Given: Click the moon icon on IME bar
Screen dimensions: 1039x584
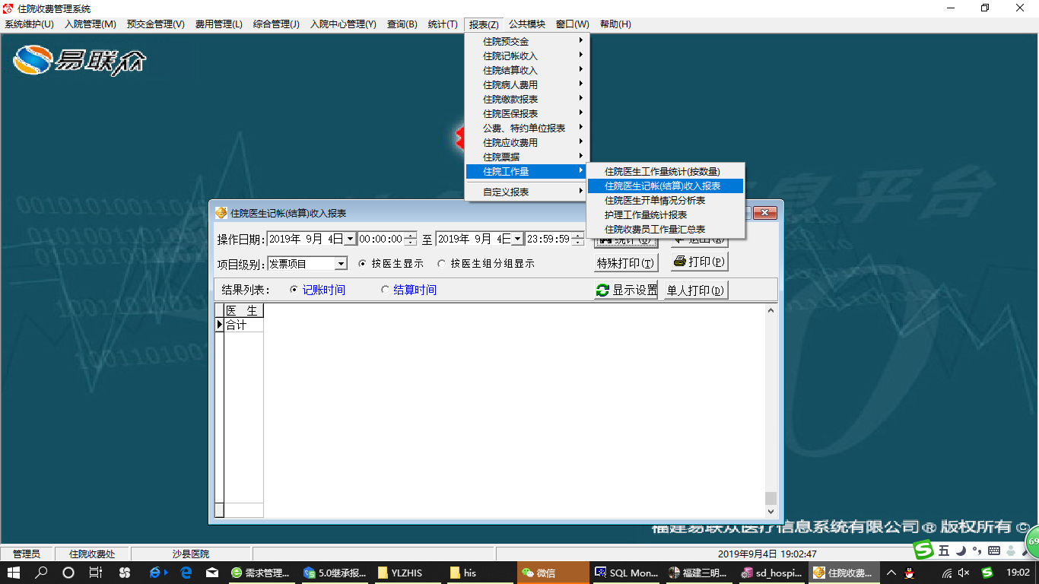Looking at the screenshot, I should 961,551.
